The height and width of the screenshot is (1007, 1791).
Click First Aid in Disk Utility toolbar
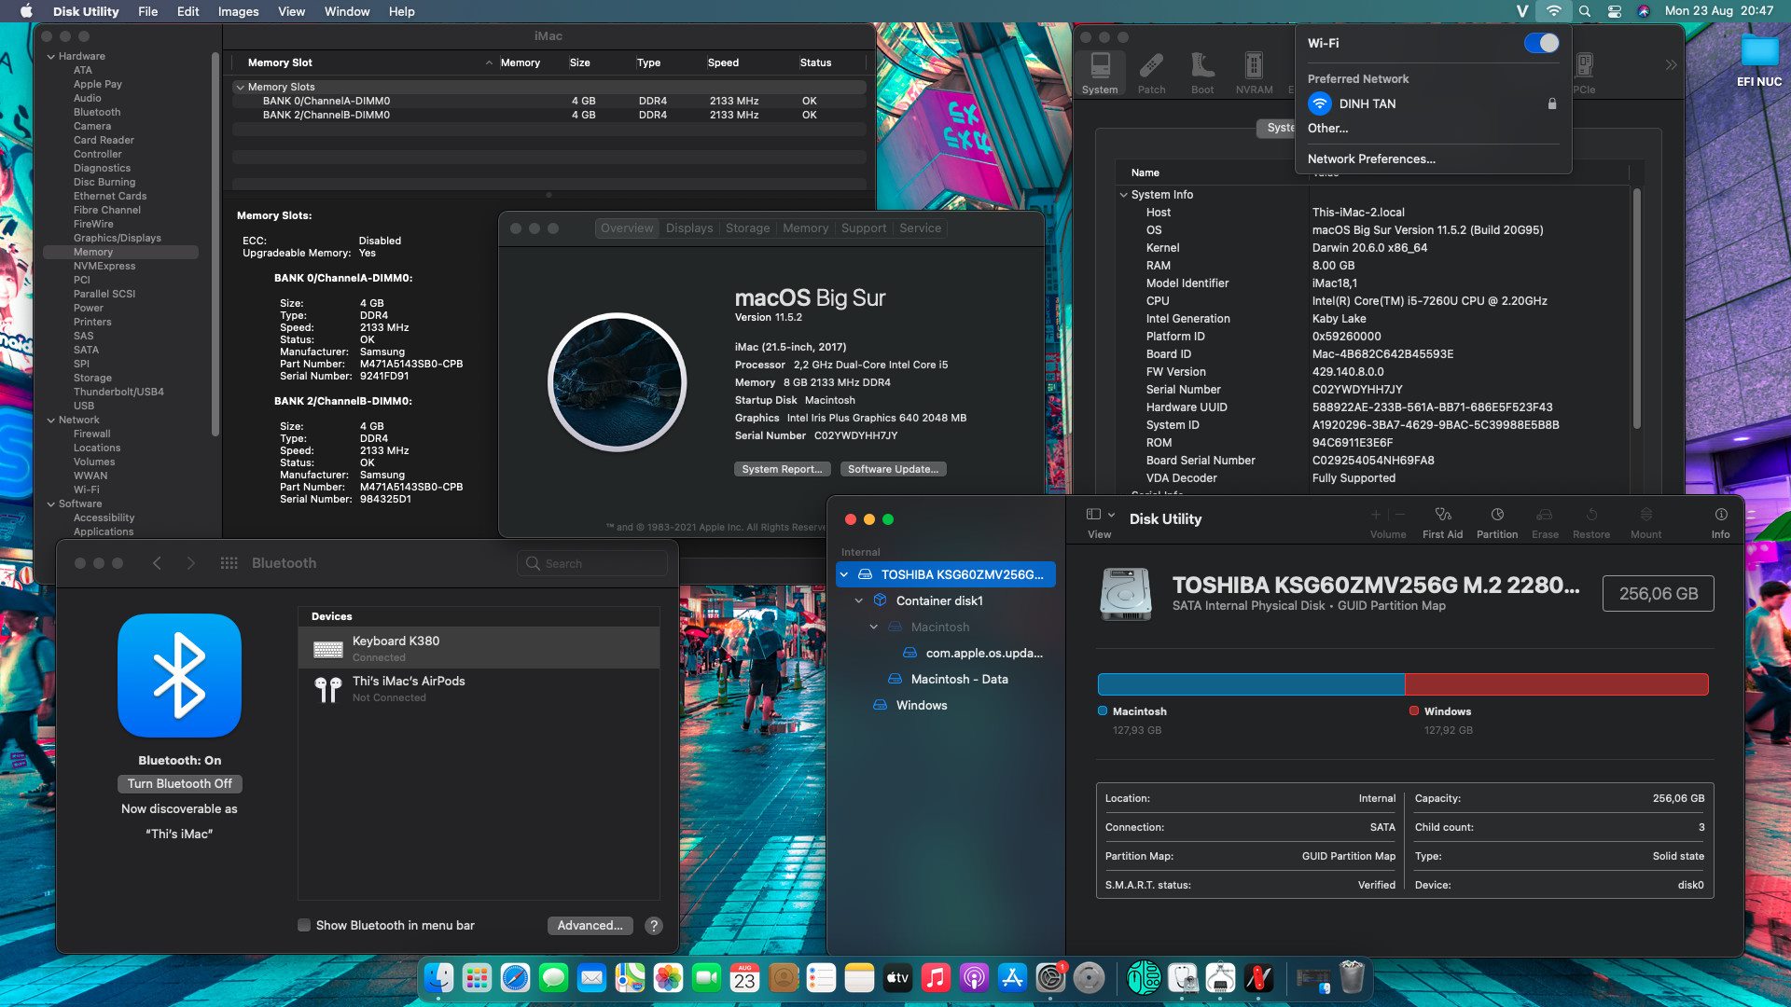1442,515
